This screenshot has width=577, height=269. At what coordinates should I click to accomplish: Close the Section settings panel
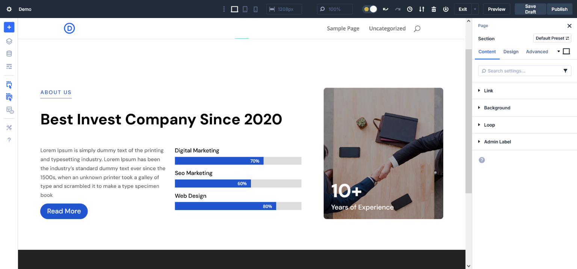point(569,26)
